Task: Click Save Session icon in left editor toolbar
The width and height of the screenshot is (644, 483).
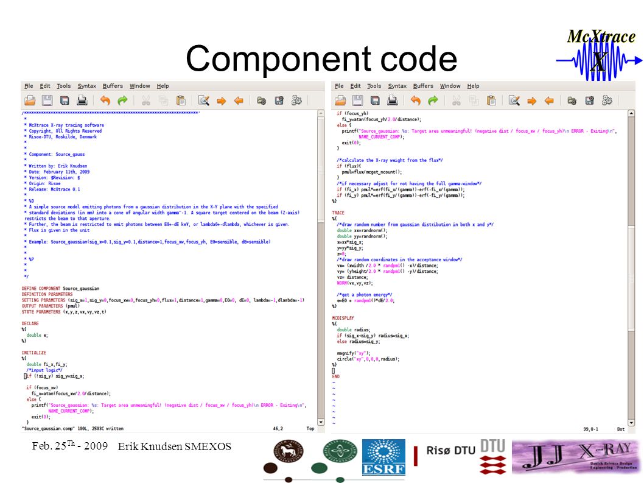Action: 279,100
